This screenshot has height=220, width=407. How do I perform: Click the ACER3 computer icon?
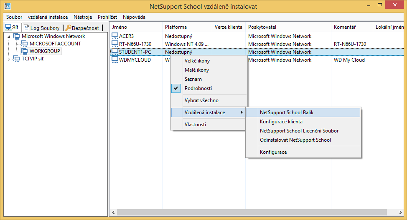(115, 36)
